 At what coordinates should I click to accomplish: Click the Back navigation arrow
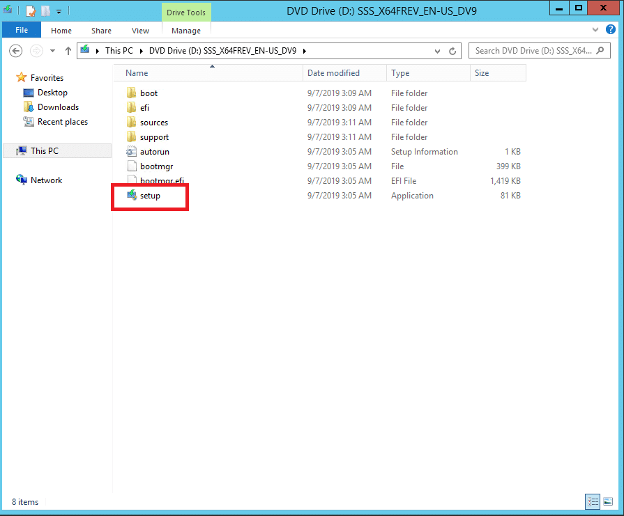click(x=16, y=51)
